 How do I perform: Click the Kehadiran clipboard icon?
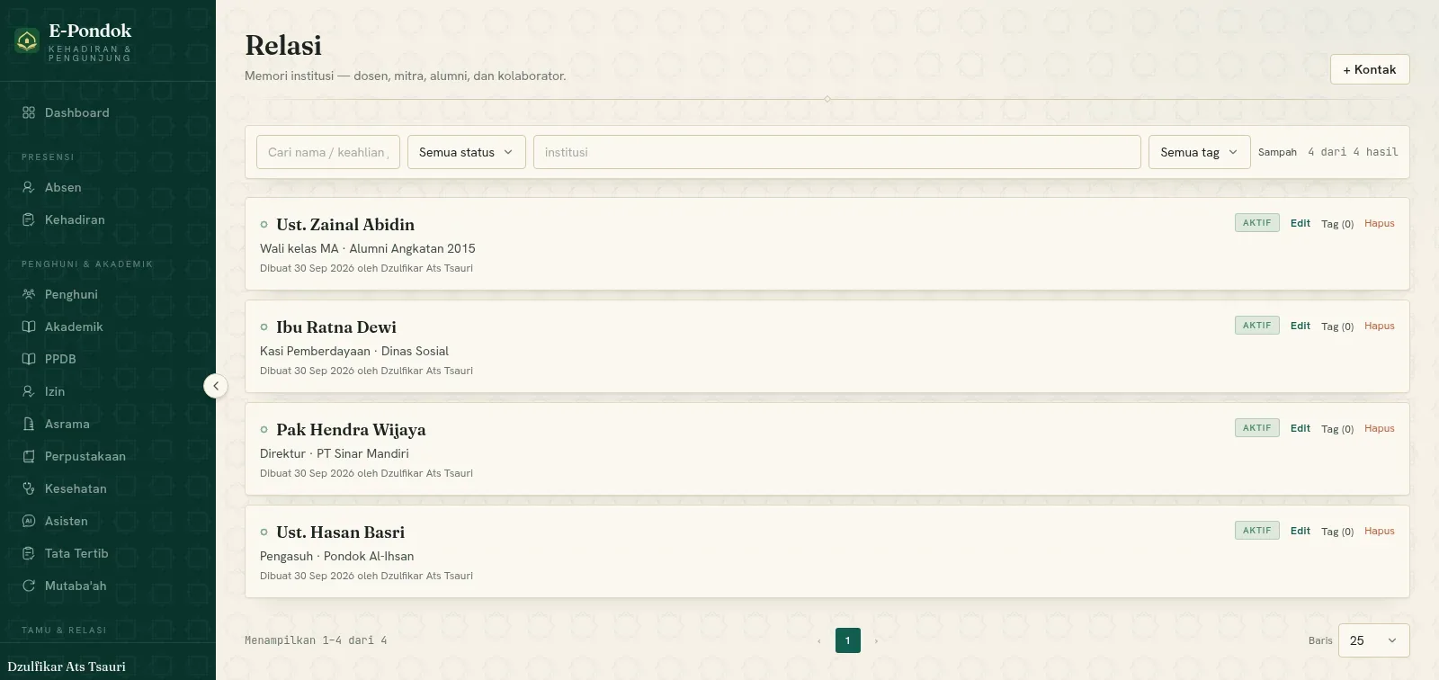point(29,219)
